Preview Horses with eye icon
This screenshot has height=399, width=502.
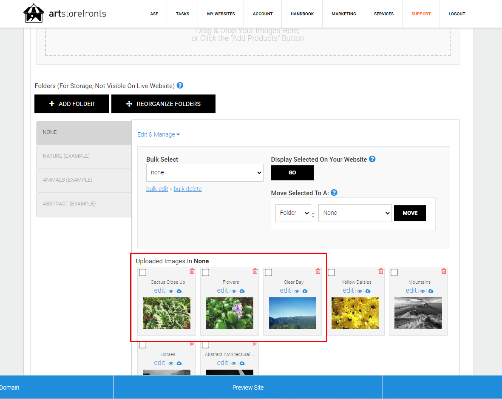coord(171,363)
